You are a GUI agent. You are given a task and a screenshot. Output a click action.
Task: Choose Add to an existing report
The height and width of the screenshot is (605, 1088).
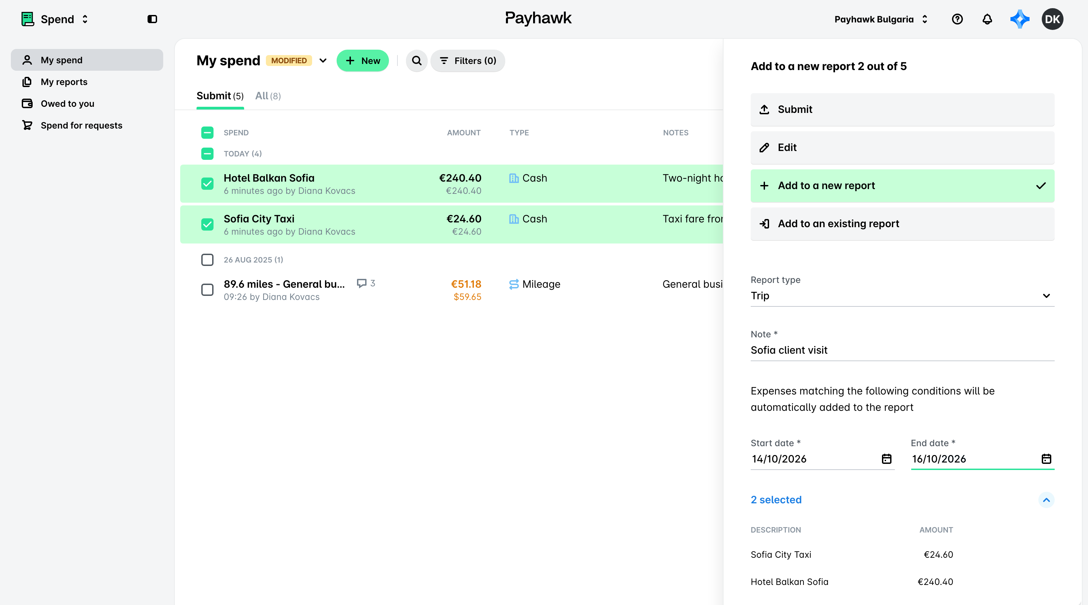[x=902, y=223]
